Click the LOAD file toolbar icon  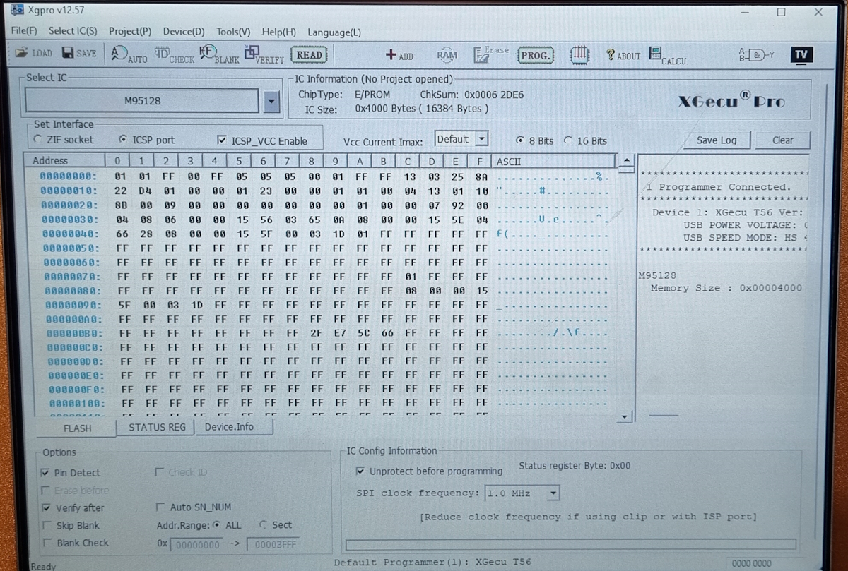(x=33, y=54)
